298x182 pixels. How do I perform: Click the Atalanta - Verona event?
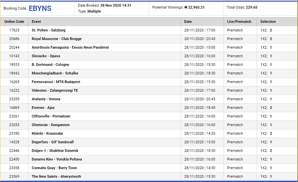pyautogui.click(x=46, y=99)
